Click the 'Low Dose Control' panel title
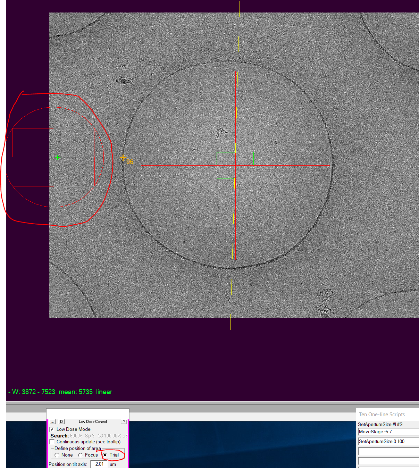Image resolution: width=419 pixels, height=468 pixels. pos(93,421)
